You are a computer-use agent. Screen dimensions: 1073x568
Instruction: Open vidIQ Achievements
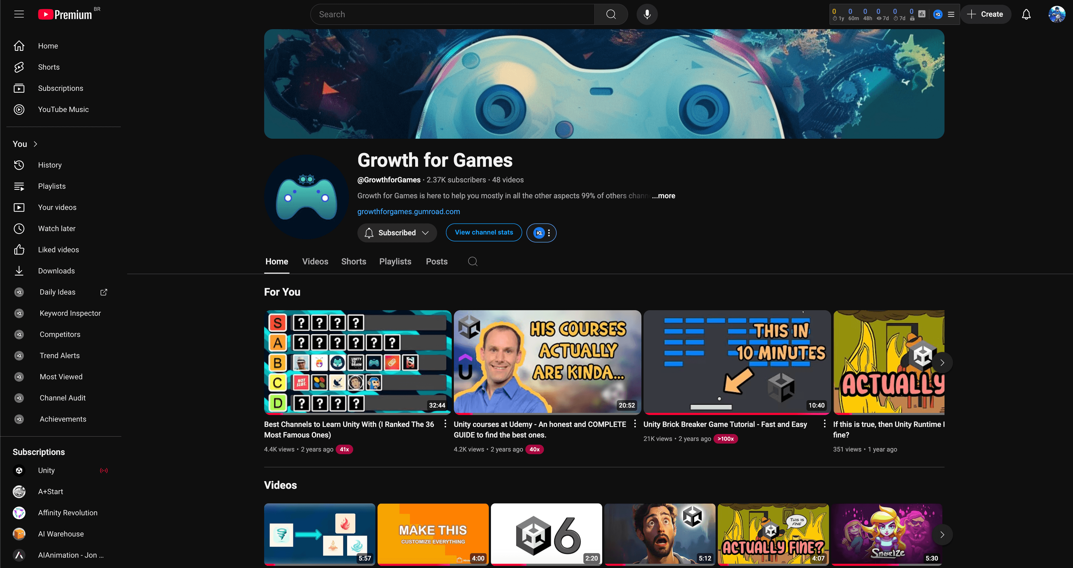click(x=63, y=420)
